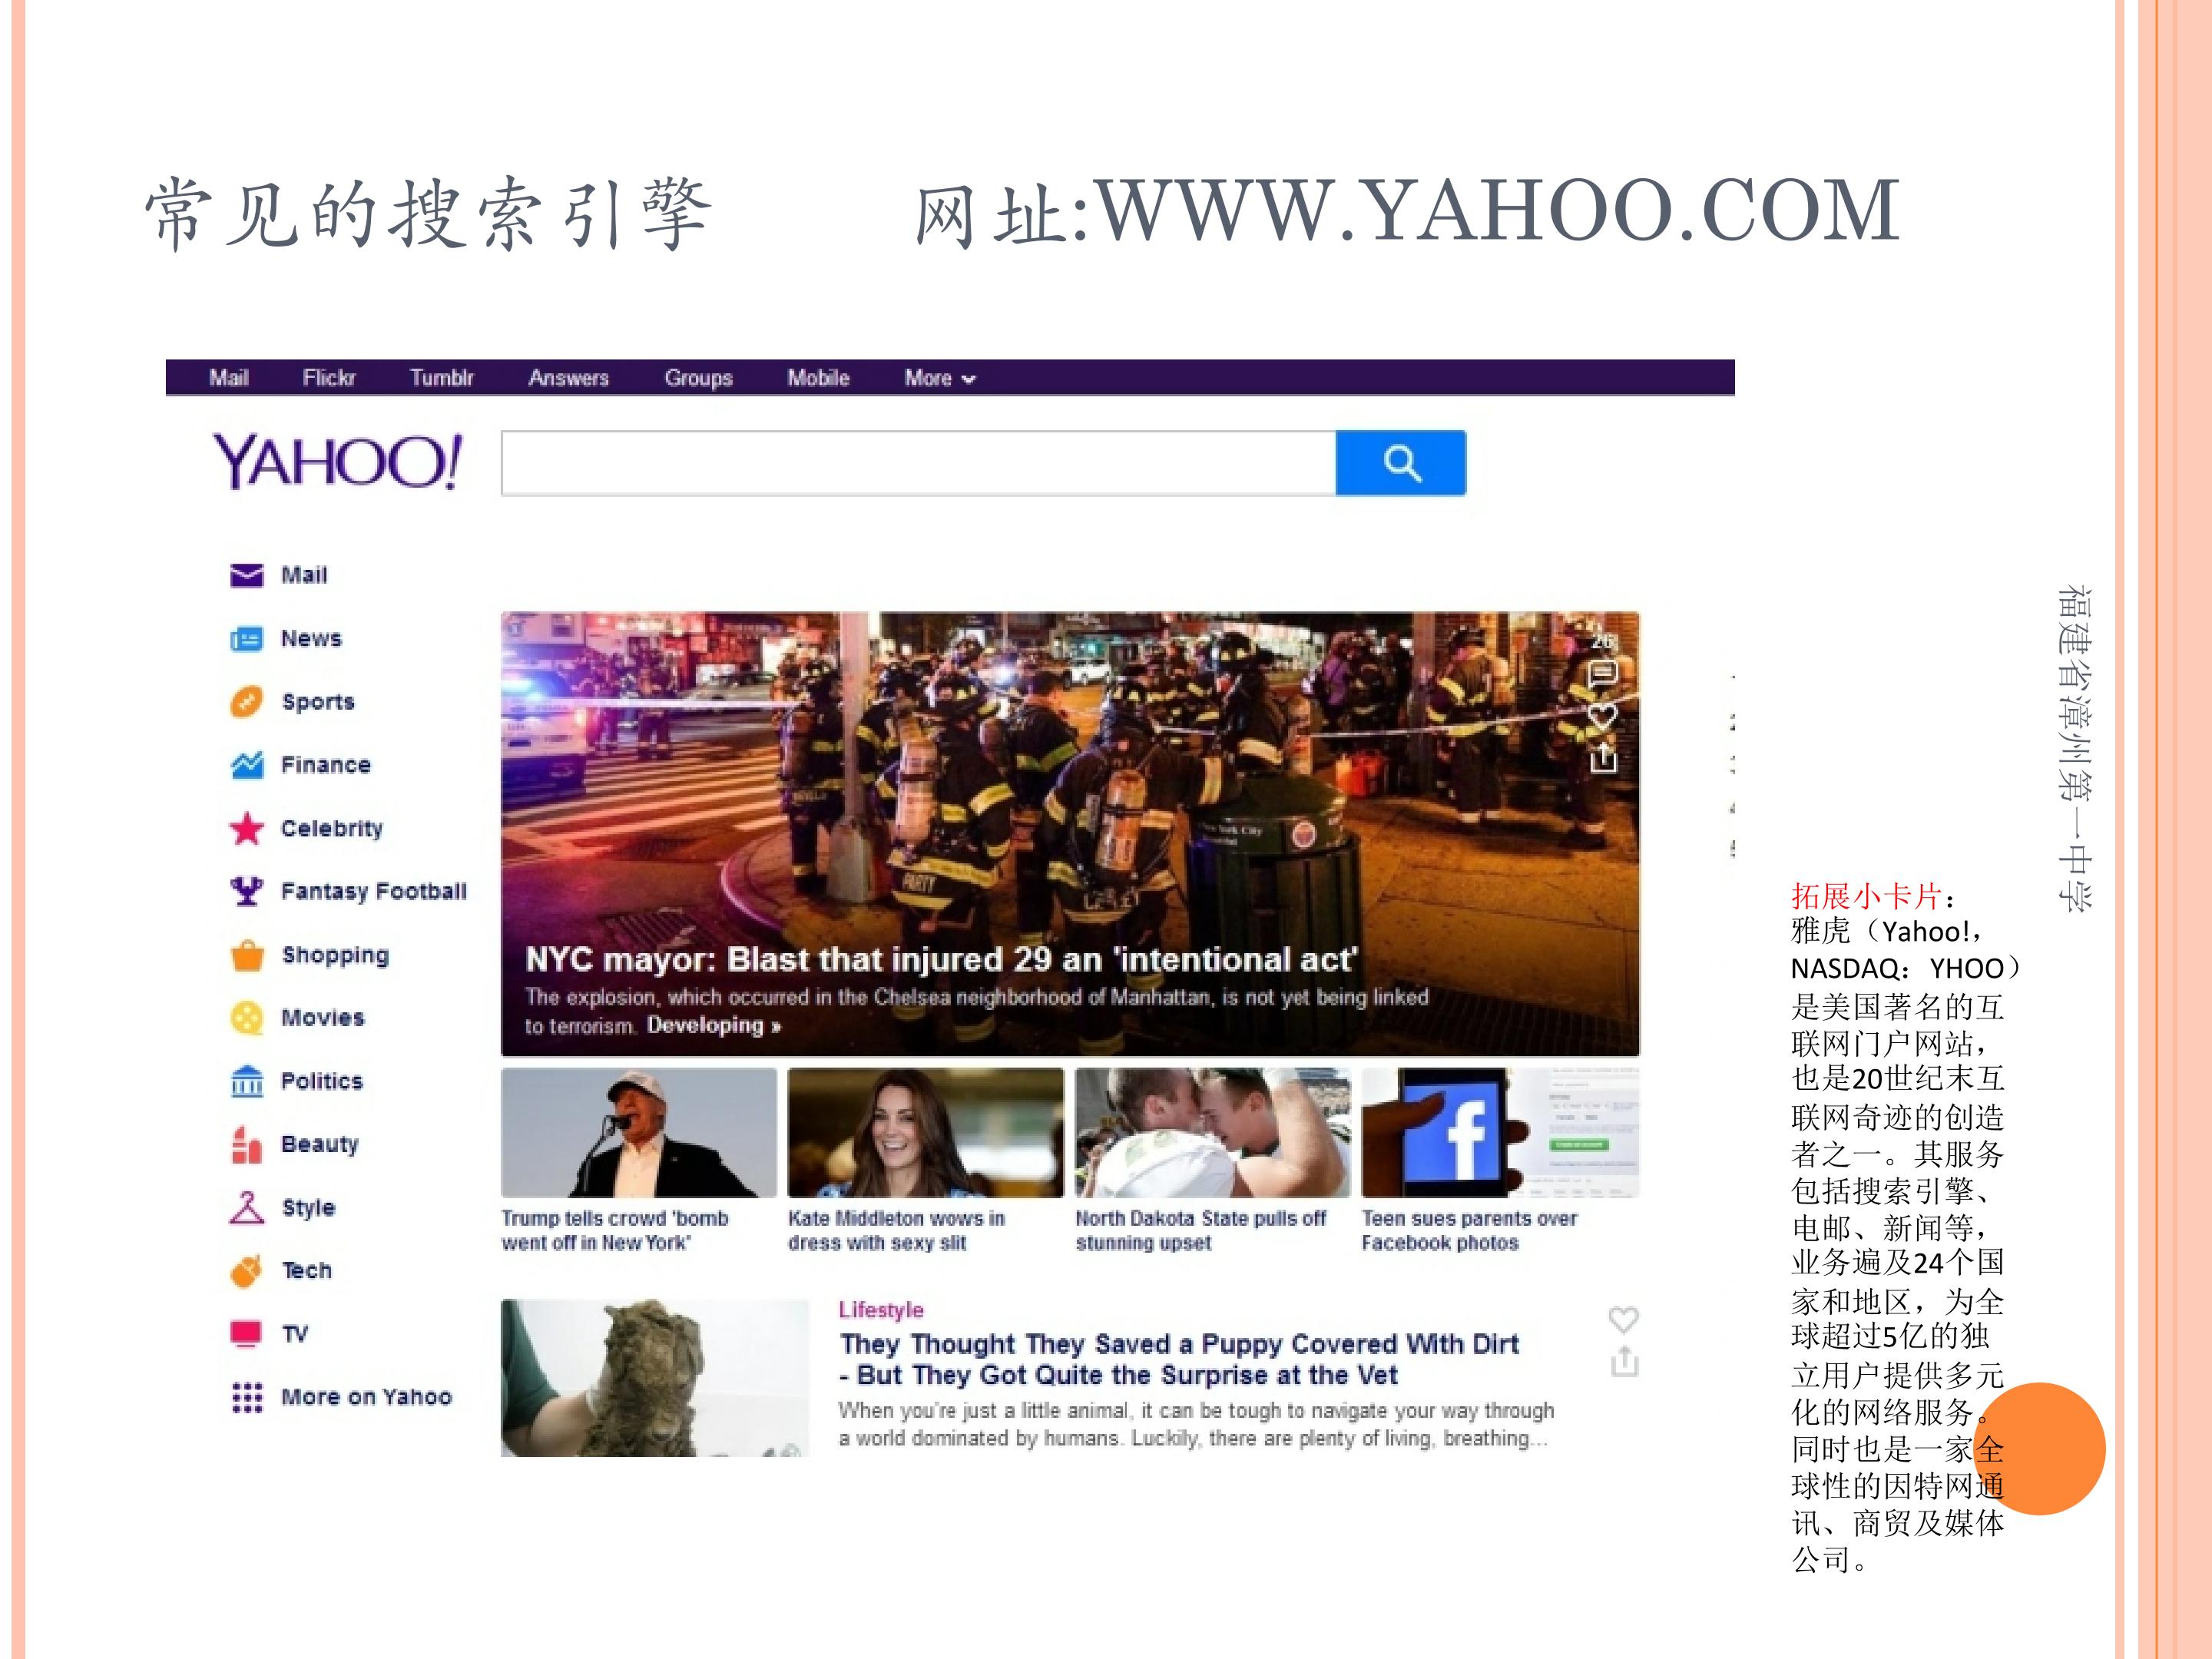
Task: Select the Celebrity star icon
Action: click(x=246, y=828)
